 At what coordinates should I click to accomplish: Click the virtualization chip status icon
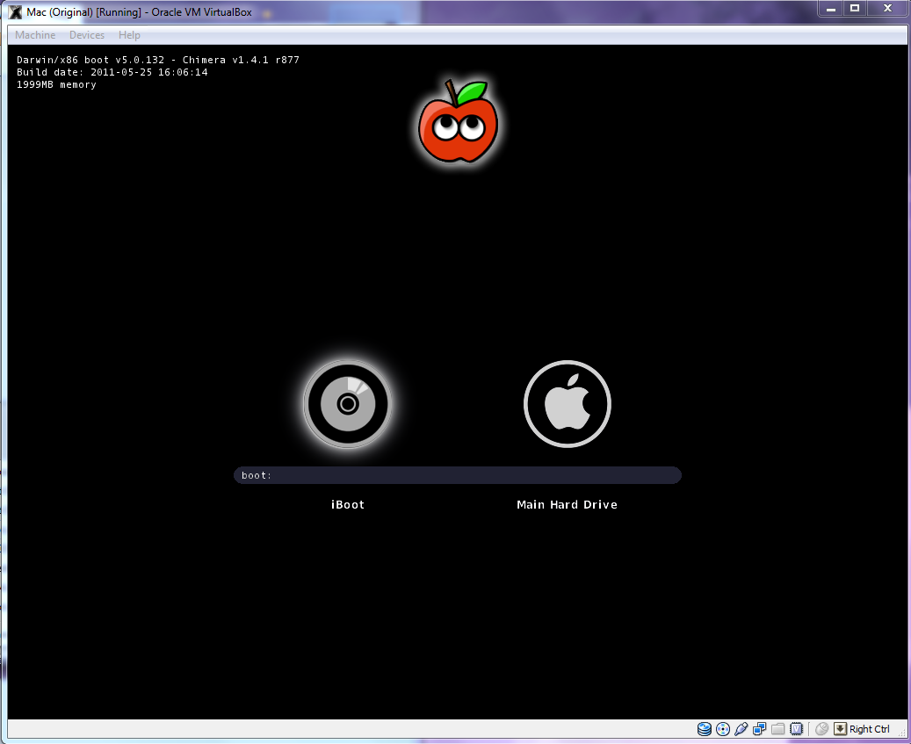pyautogui.click(x=797, y=729)
